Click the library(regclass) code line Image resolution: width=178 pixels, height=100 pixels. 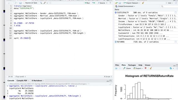23,6
